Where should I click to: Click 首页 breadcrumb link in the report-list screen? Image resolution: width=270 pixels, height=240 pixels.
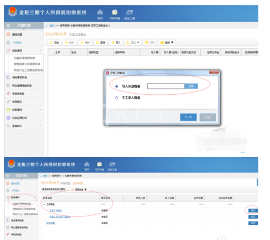[x=46, y=176]
